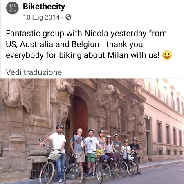Click the wall lantern beside wooden door

[68, 124]
